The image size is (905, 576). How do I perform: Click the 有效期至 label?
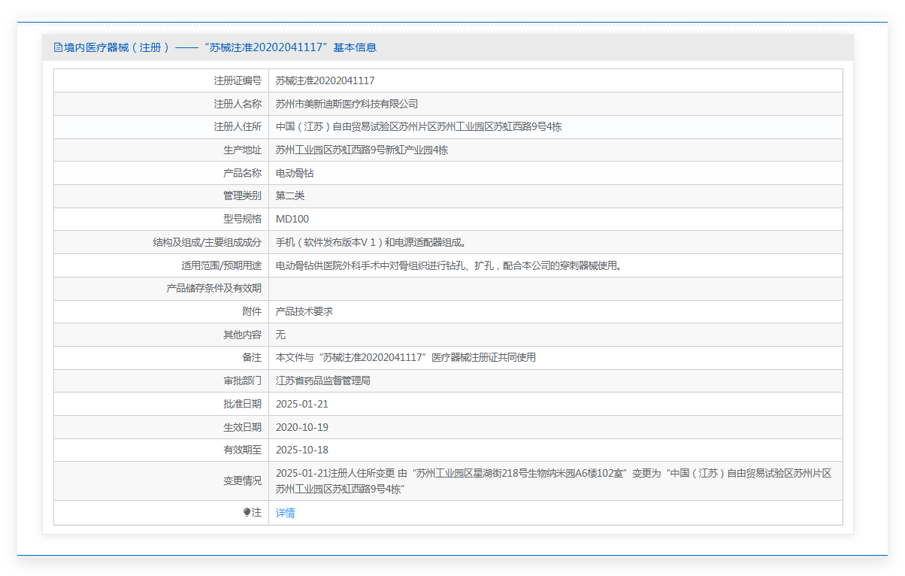pos(242,450)
